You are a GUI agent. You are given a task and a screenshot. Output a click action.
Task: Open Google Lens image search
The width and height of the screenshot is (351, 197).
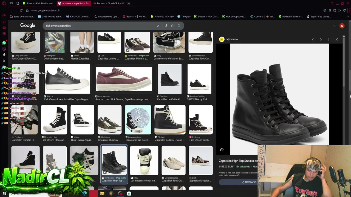173,26
